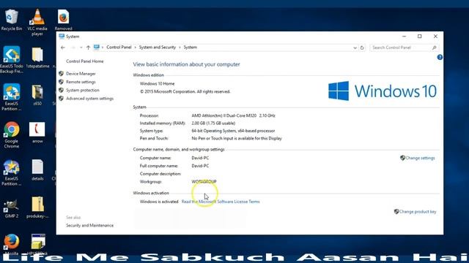Select the WORKGROUP value
The height and width of the screenshot is (263, 469).
click(204, 182)
